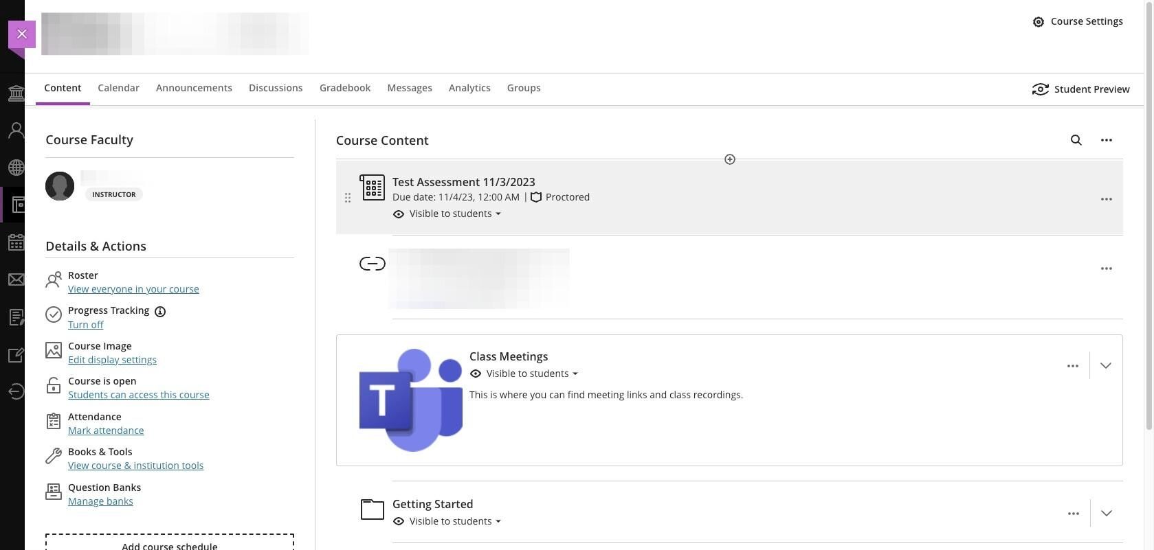
Task: Close the course panel with purple X
Action: pyautogui.click(x=22, y=34)
